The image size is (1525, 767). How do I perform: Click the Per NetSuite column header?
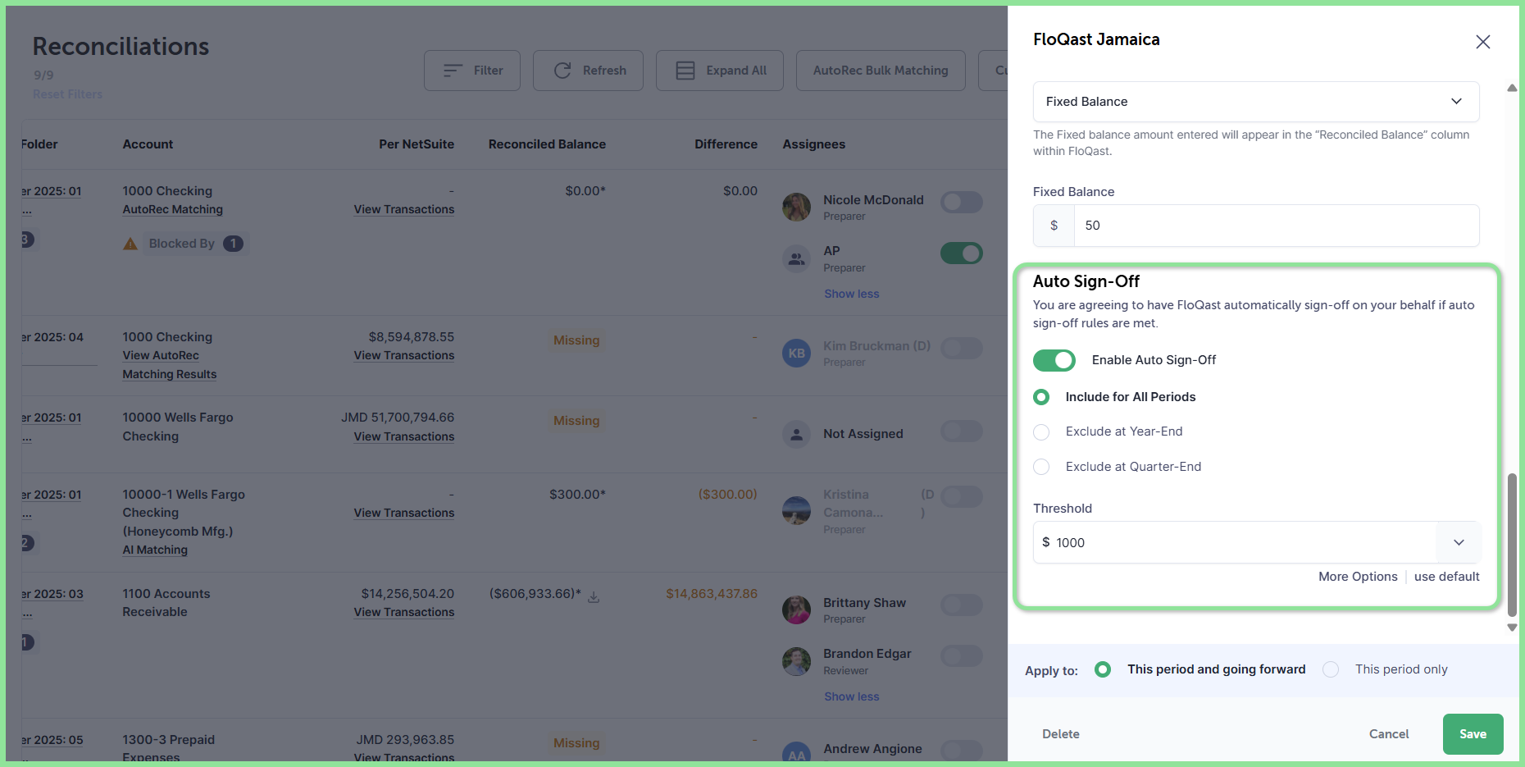click(417, 144)
